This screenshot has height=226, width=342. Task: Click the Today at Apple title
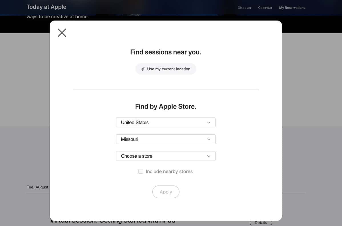click(47, 7)
